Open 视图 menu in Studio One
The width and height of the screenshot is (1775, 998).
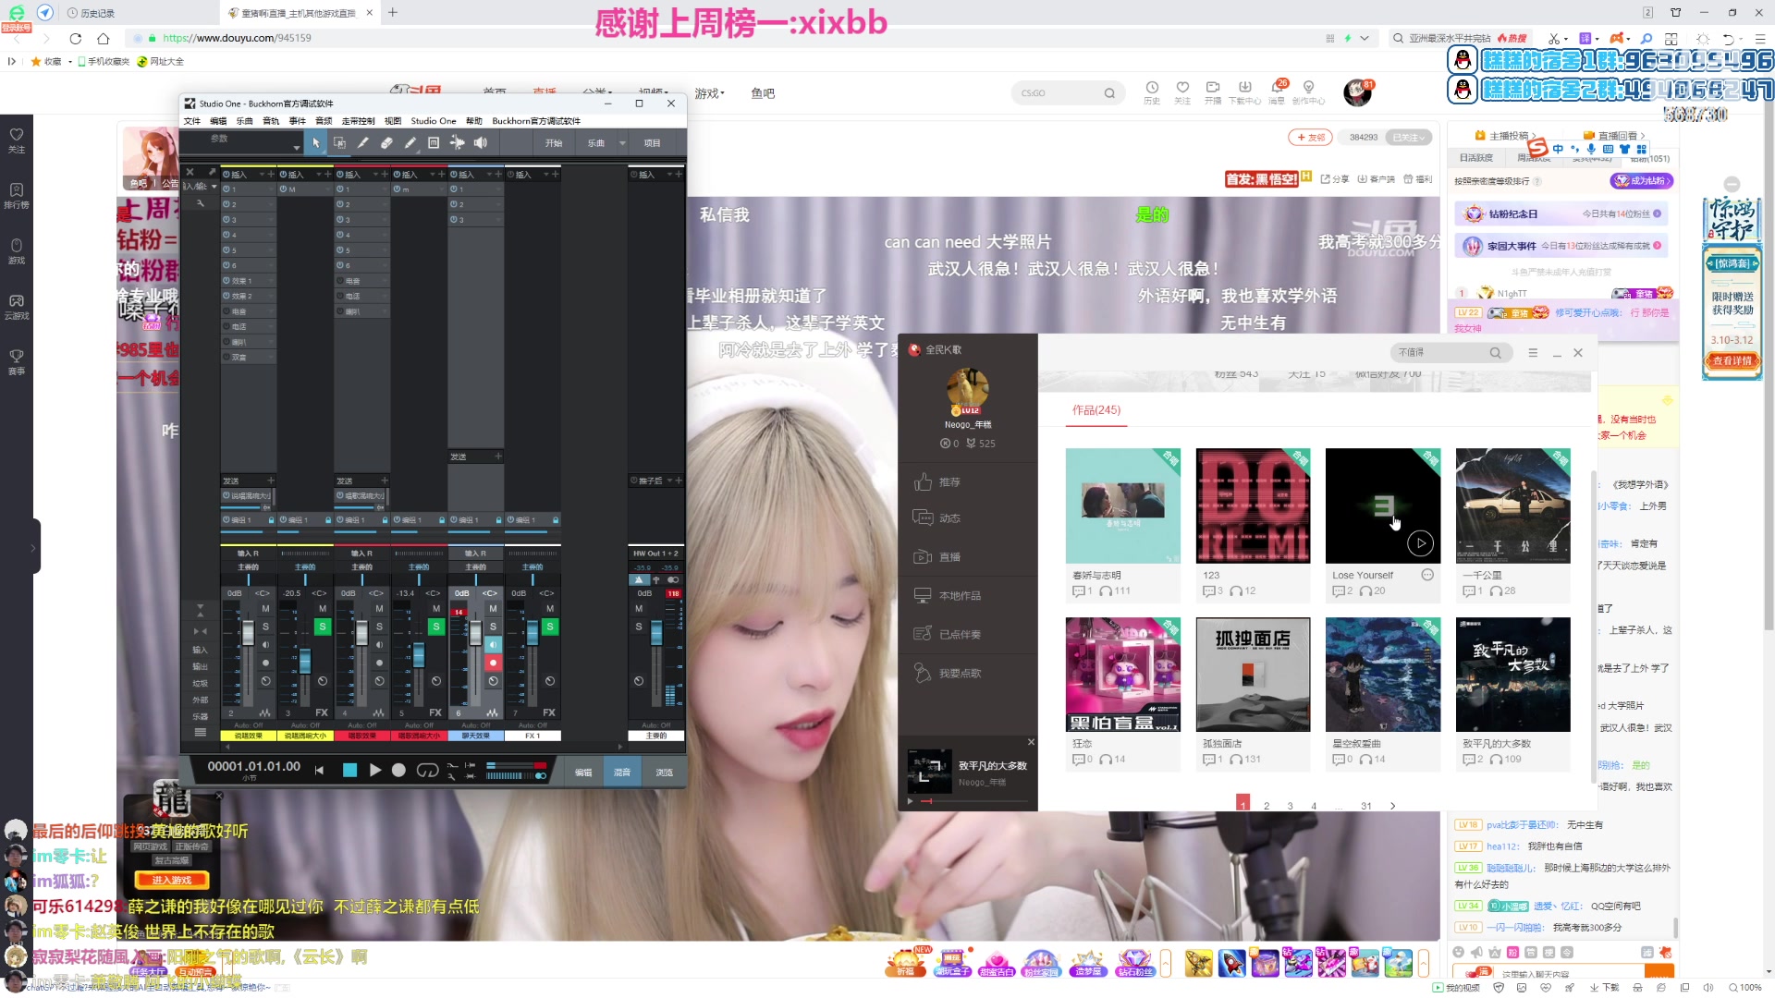[393, 121]
